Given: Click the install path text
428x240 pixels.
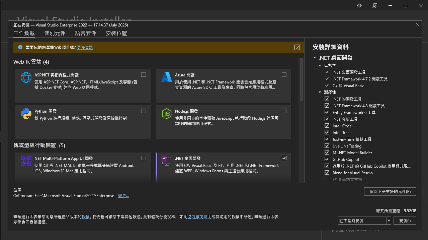Looking at the screenshot, I should click(x=64, y=195).
